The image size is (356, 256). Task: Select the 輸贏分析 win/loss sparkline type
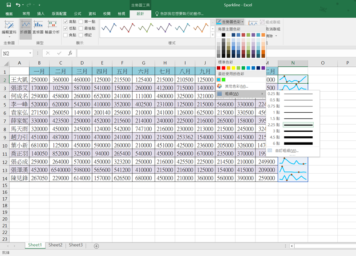52,27
